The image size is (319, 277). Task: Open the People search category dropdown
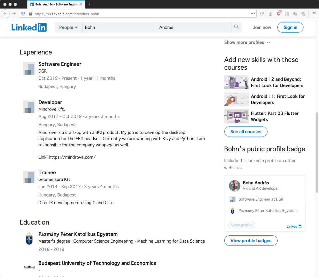(69, 27)
